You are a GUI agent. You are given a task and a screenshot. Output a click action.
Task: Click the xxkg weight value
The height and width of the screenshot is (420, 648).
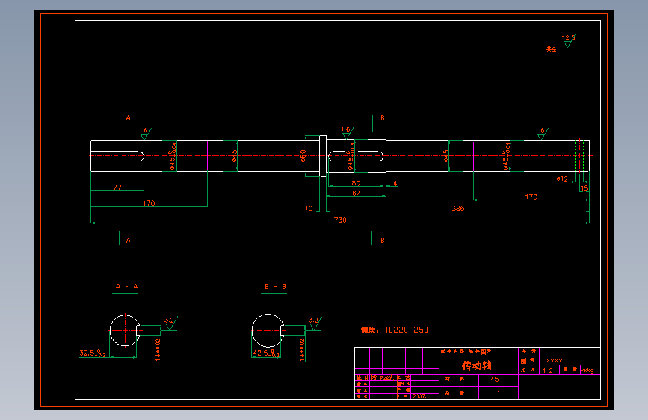coord(587,371)
